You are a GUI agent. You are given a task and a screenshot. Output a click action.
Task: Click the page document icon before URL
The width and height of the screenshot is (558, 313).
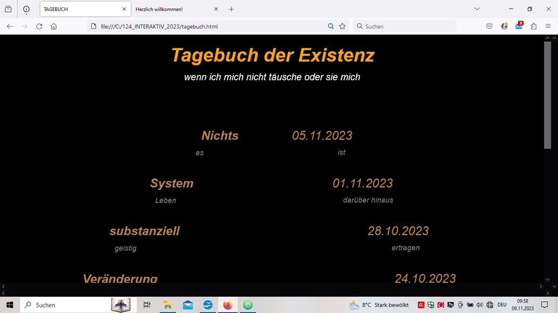coord(93,26)
